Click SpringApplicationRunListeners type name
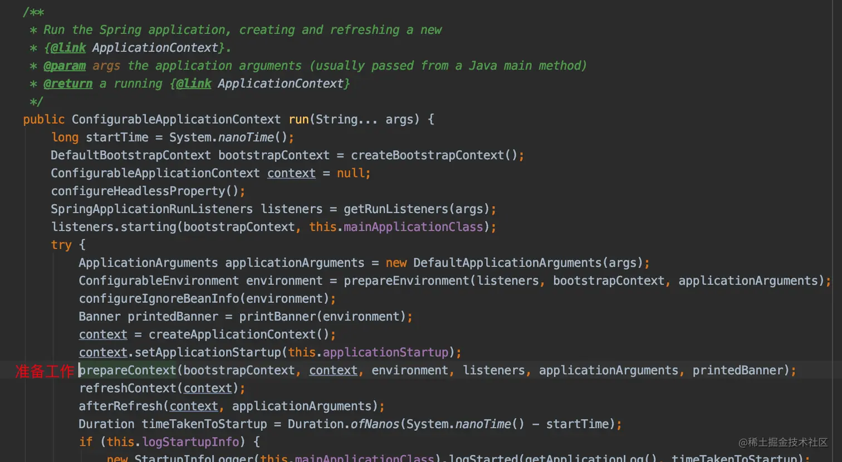Viewport: 842px width, 462px height. click(152, 209)
